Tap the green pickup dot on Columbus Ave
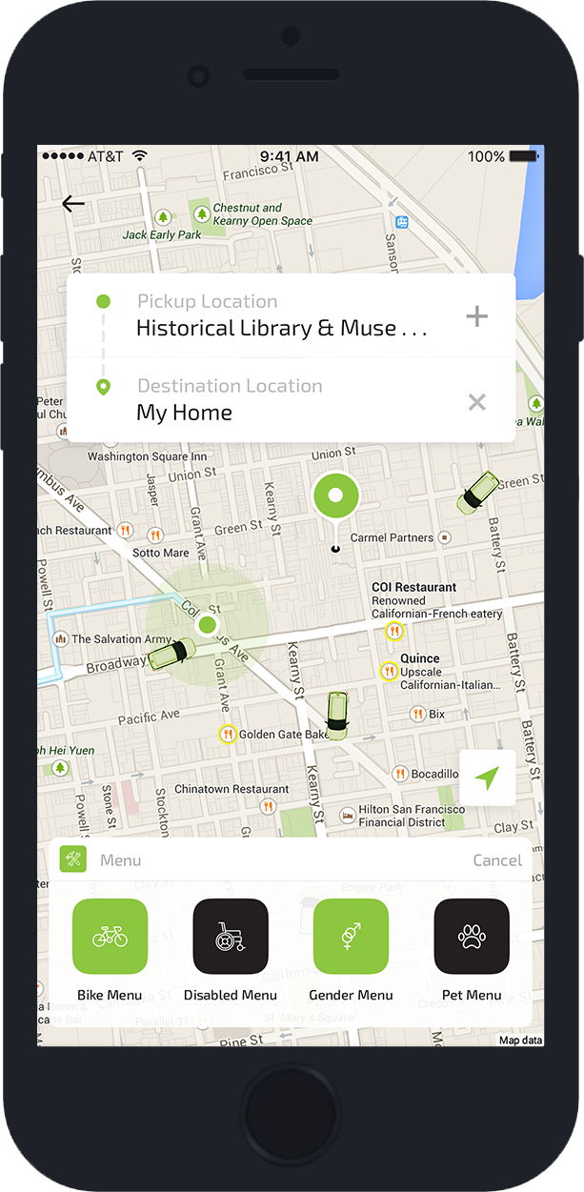584x1192 pixels. (207, 626)
